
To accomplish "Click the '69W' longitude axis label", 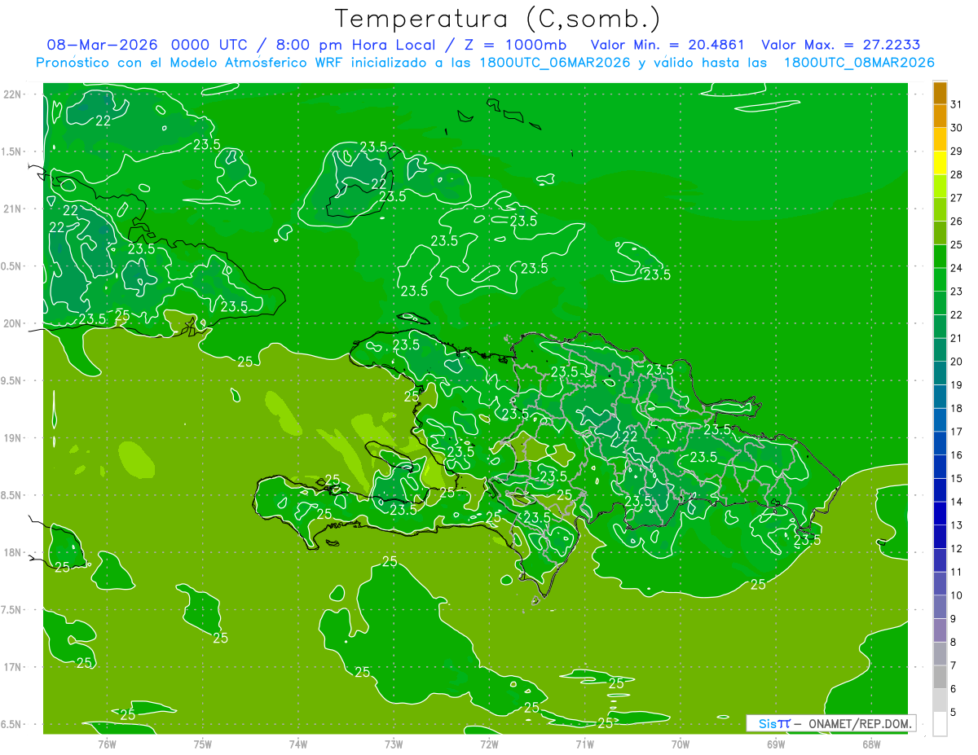I will click(776, 744).
